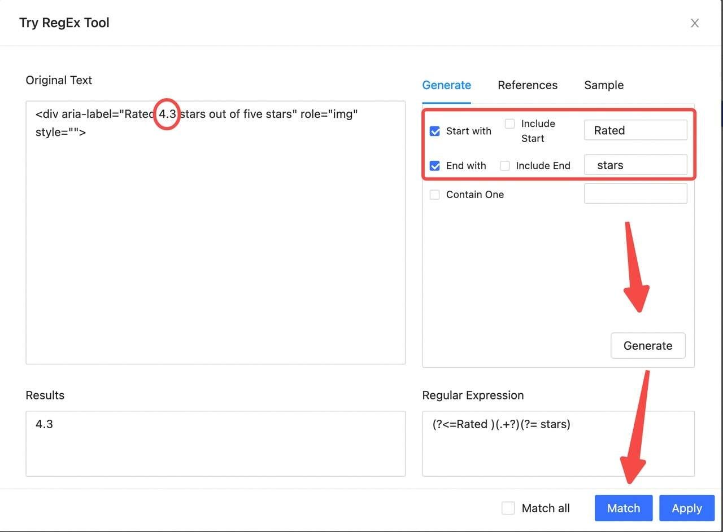Select the Generate tab
This screenshot has height=532, width=723.
click(x=446, y=85)
